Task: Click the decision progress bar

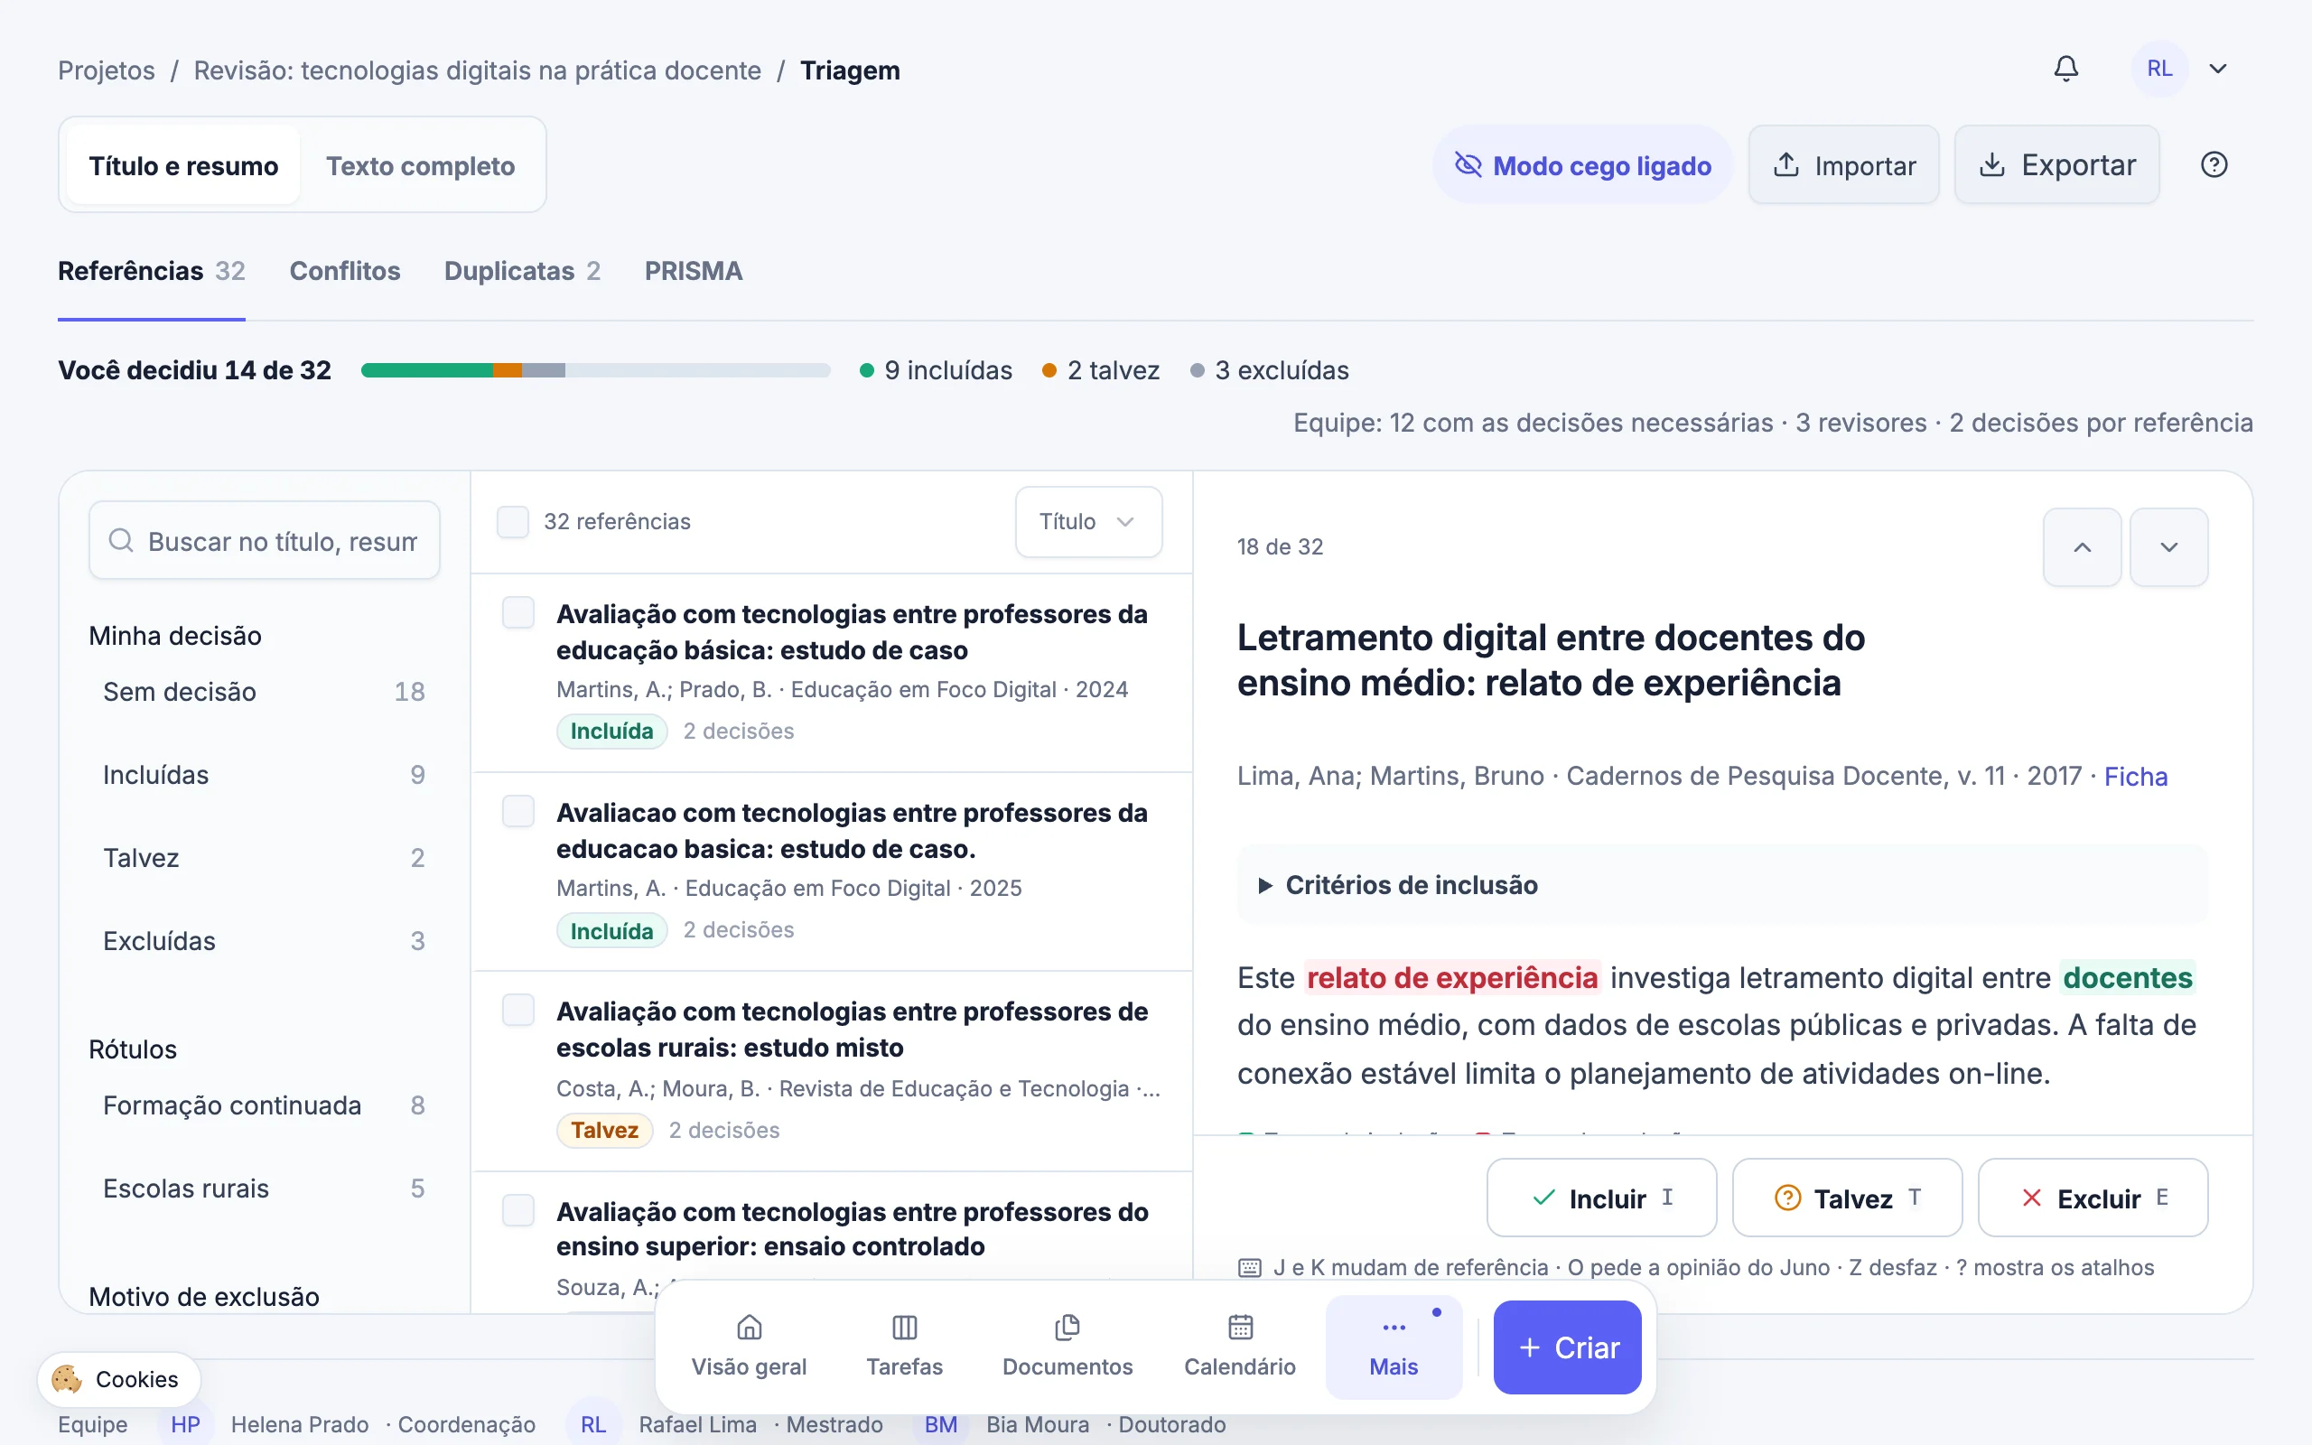Action: click(x=596, y=370)
